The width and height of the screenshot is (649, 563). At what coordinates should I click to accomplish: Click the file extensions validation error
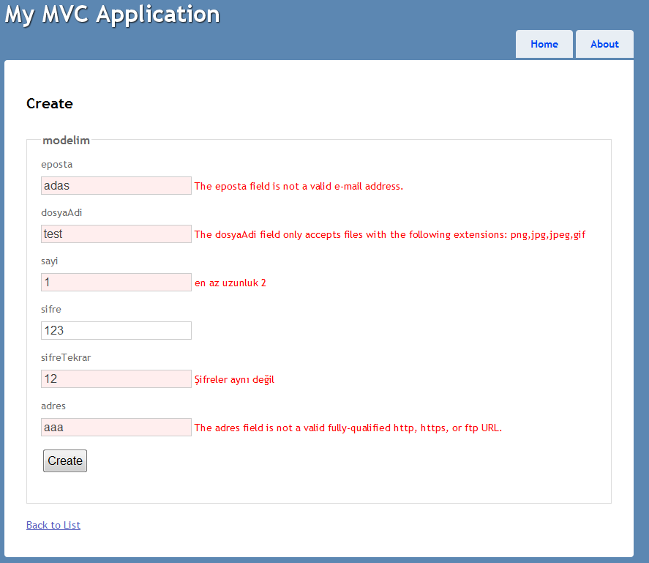tap(390, 235)
